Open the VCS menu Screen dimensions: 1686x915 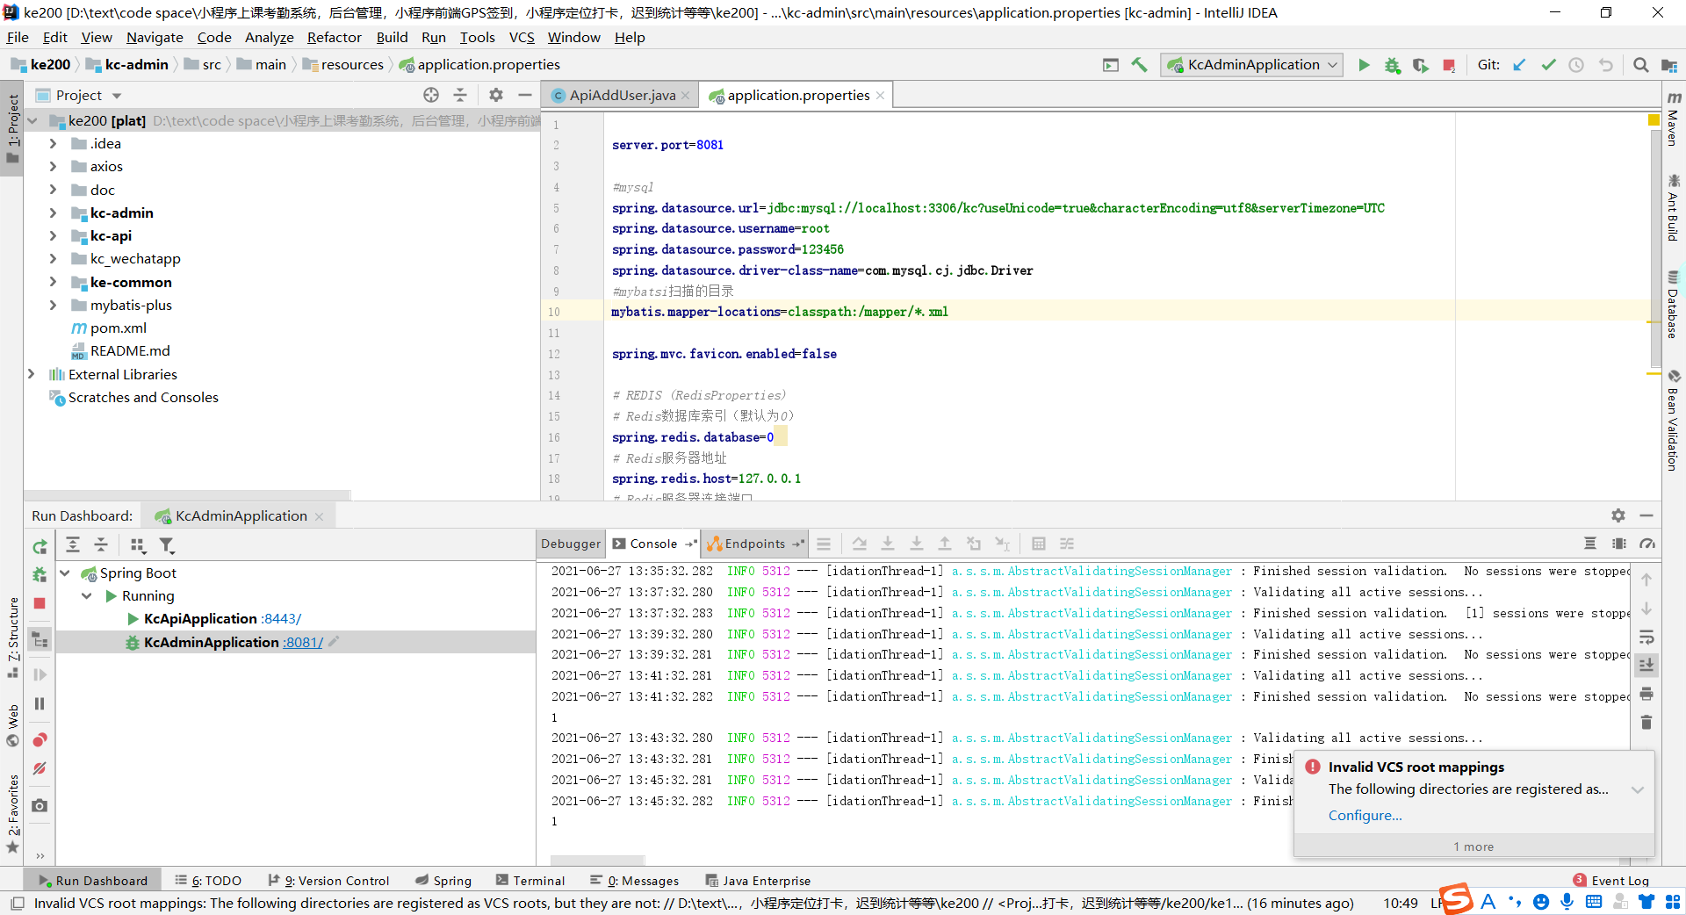pos(522,37)
